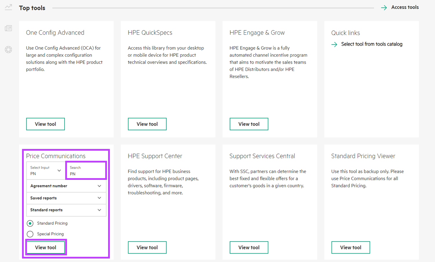Open Select tool from tools catalog link
Screen dimensions: 435x262
[x=372, y=44]
